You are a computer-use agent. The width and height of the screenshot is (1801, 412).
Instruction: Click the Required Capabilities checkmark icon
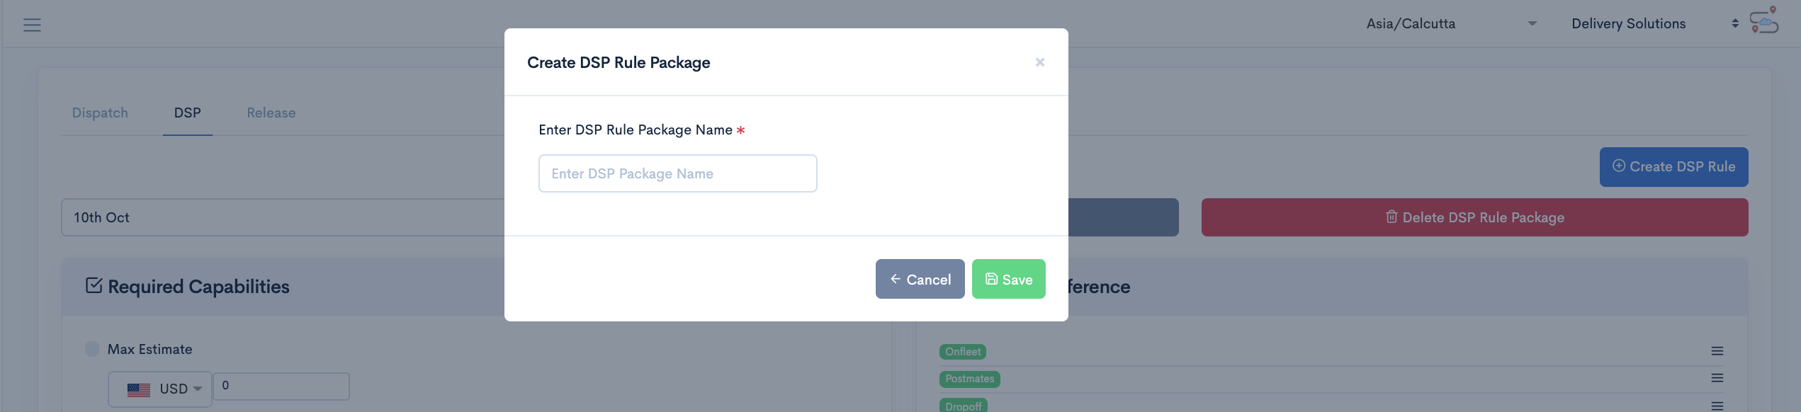coord(94,285)
